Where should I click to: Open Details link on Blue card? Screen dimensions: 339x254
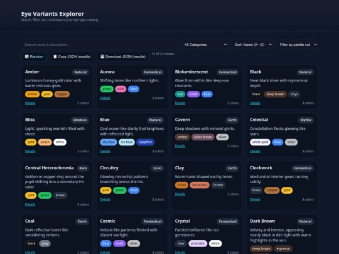pos(105,151)
